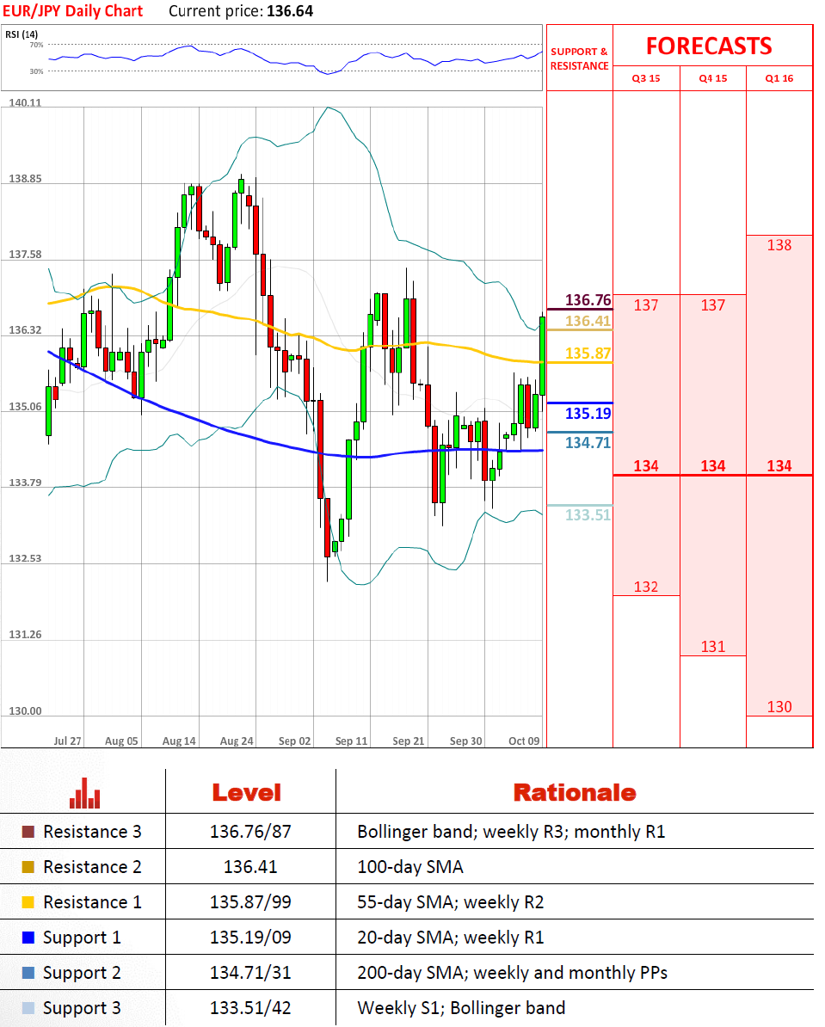The image size is (825, 1027).
Task: Click the 136.41 resistance level label
Action: pos(588,321)
